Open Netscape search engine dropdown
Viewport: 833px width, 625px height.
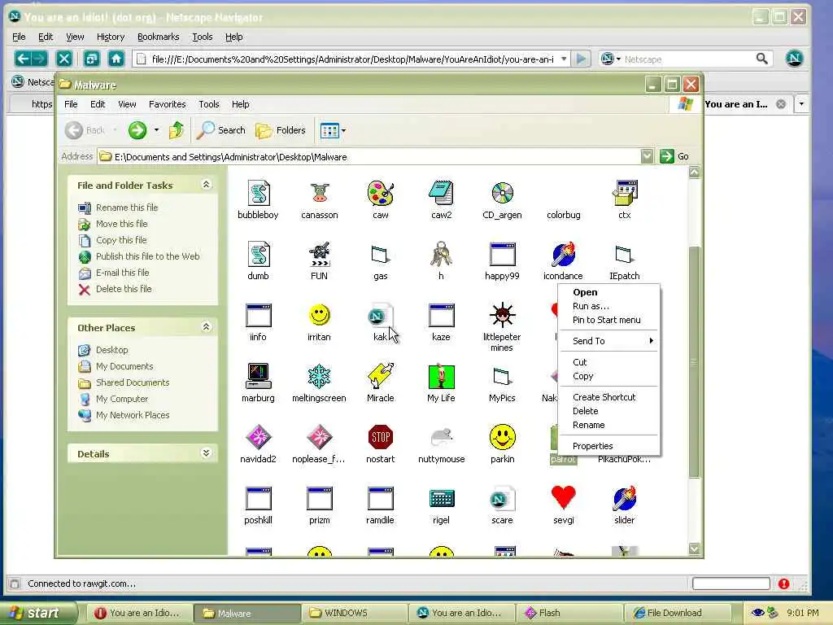618,59
